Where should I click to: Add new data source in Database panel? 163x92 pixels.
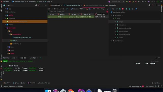tap(111, 9)
